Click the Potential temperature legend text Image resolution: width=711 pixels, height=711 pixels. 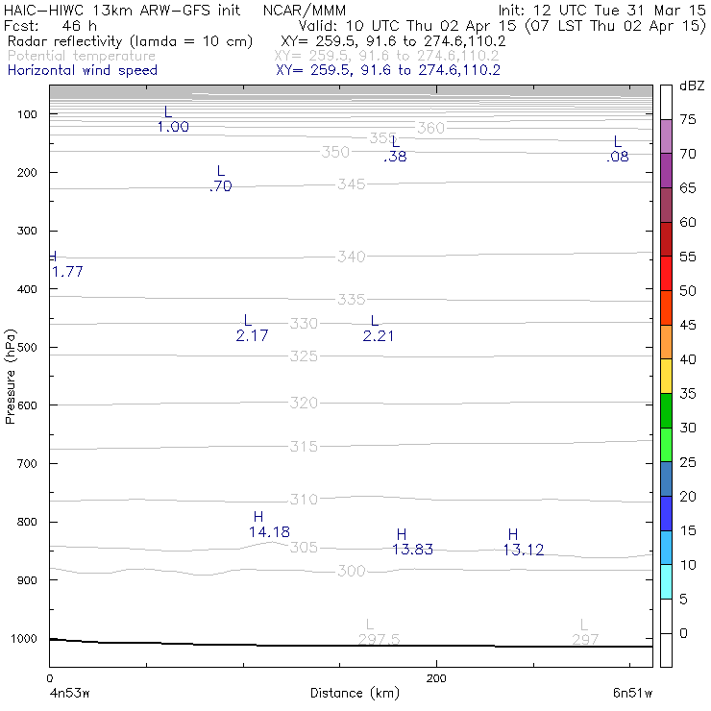[x=82, y=56]
